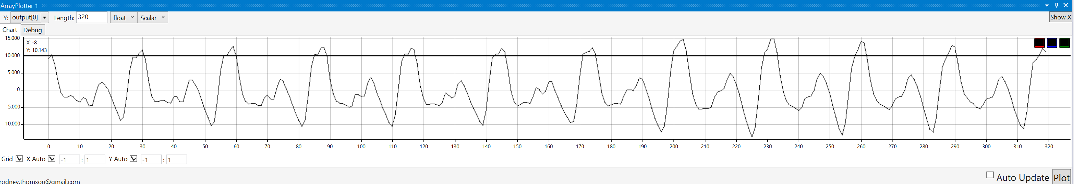
Task: Click the X axis minimum field
Action: pyautogui.click(x=69, y=159)
